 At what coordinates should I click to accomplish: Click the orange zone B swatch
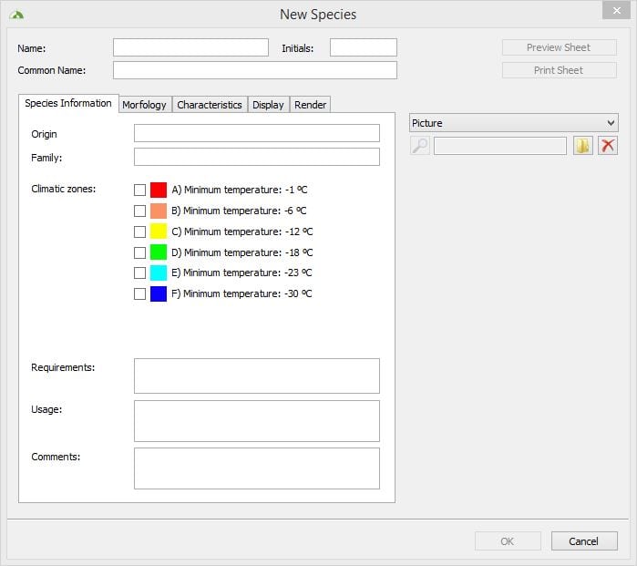click(159, 211)
